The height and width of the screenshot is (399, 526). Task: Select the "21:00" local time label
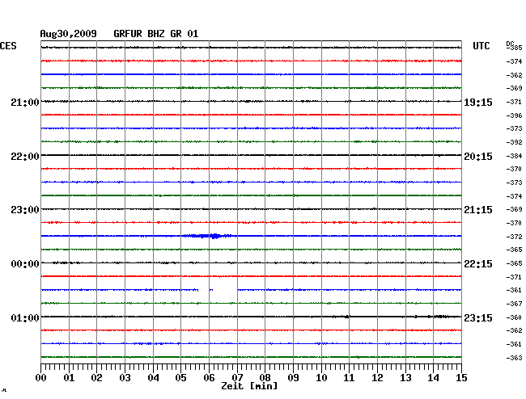click(x=25, y=103)
